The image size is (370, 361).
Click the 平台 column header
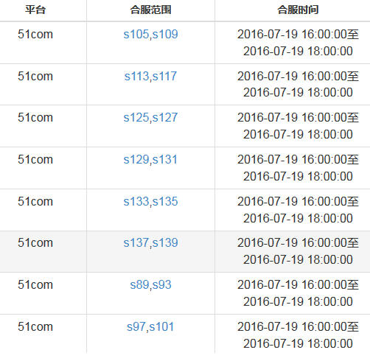[x=35, y=10]
